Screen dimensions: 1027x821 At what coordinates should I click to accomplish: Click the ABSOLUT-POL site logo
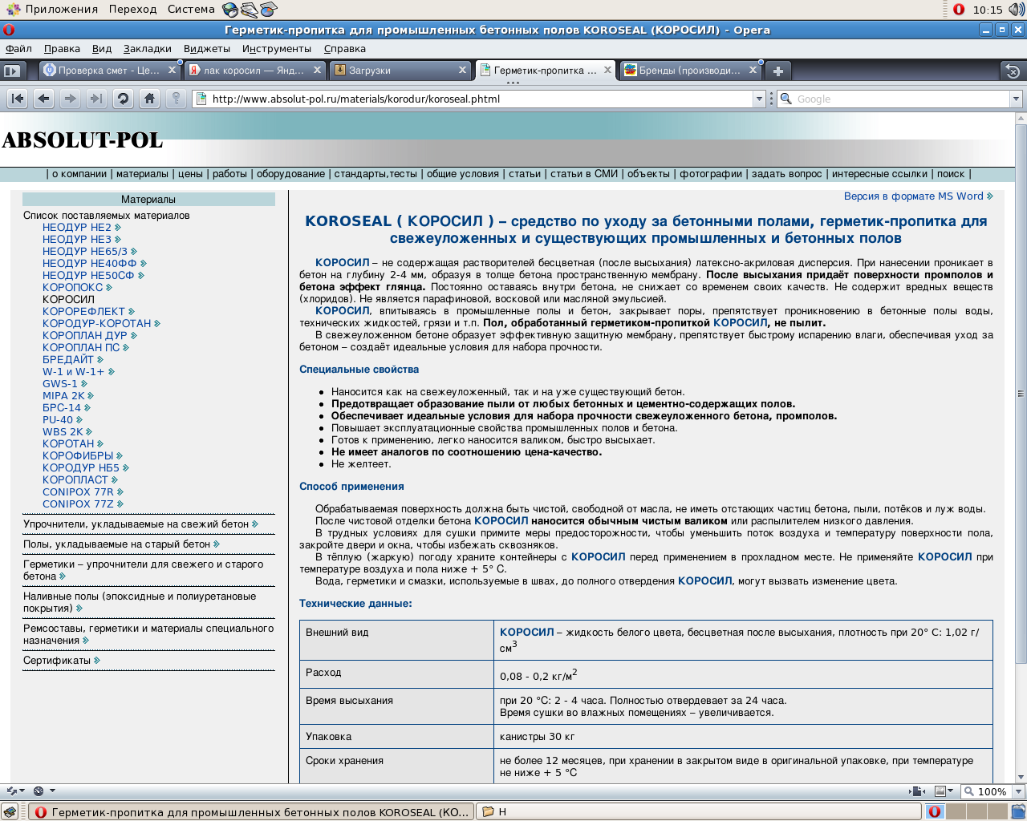point(83,140)
